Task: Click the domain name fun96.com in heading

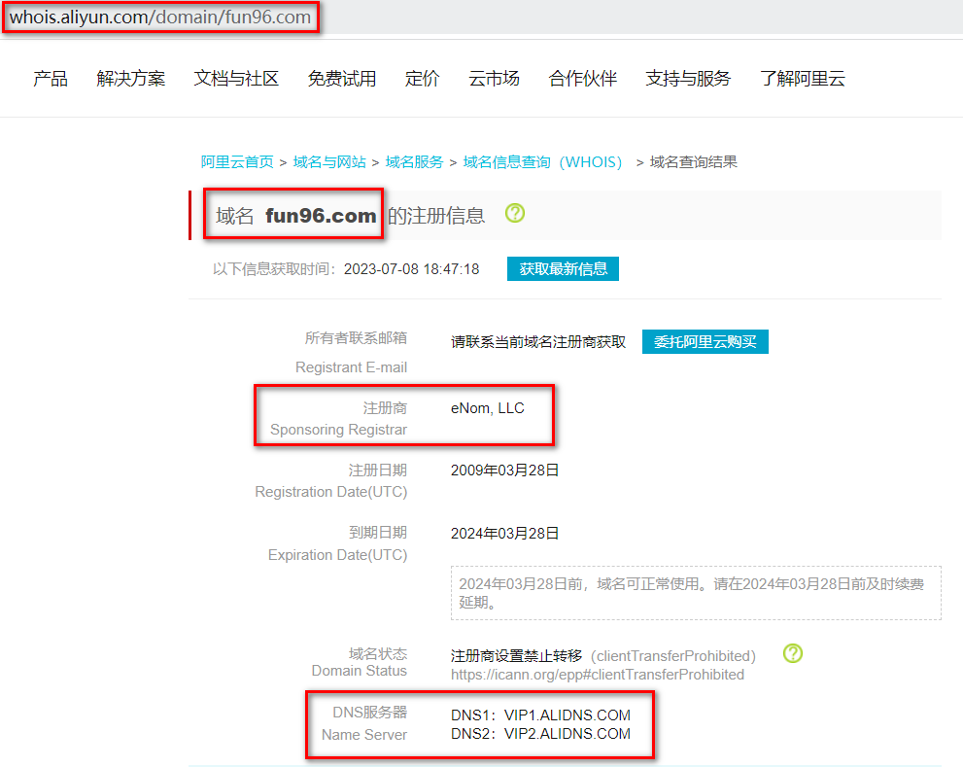Action: click(x=321, y=216)
